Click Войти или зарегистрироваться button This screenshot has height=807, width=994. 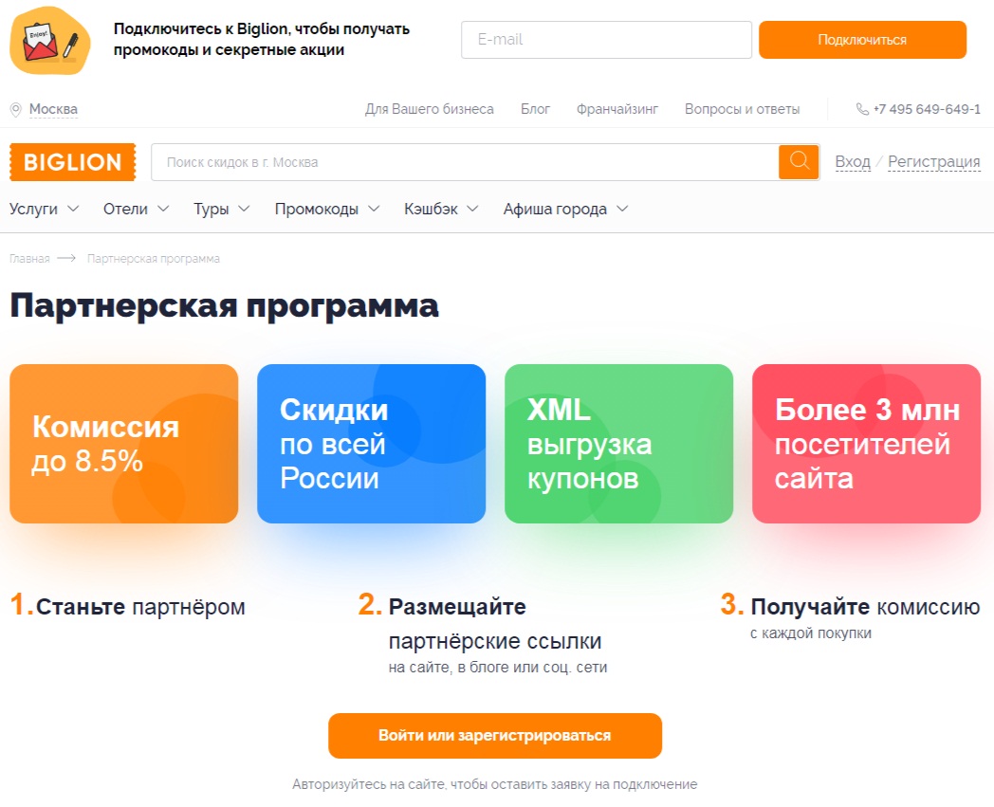(x=495, y=735)
